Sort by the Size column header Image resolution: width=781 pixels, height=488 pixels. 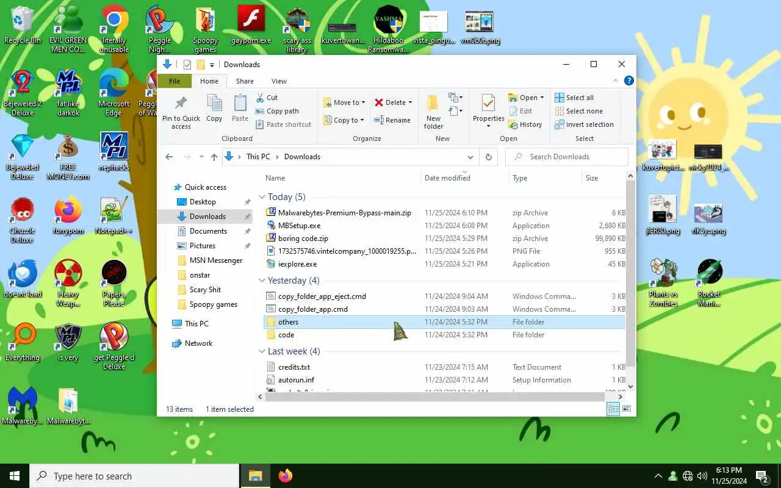[604, 178]
